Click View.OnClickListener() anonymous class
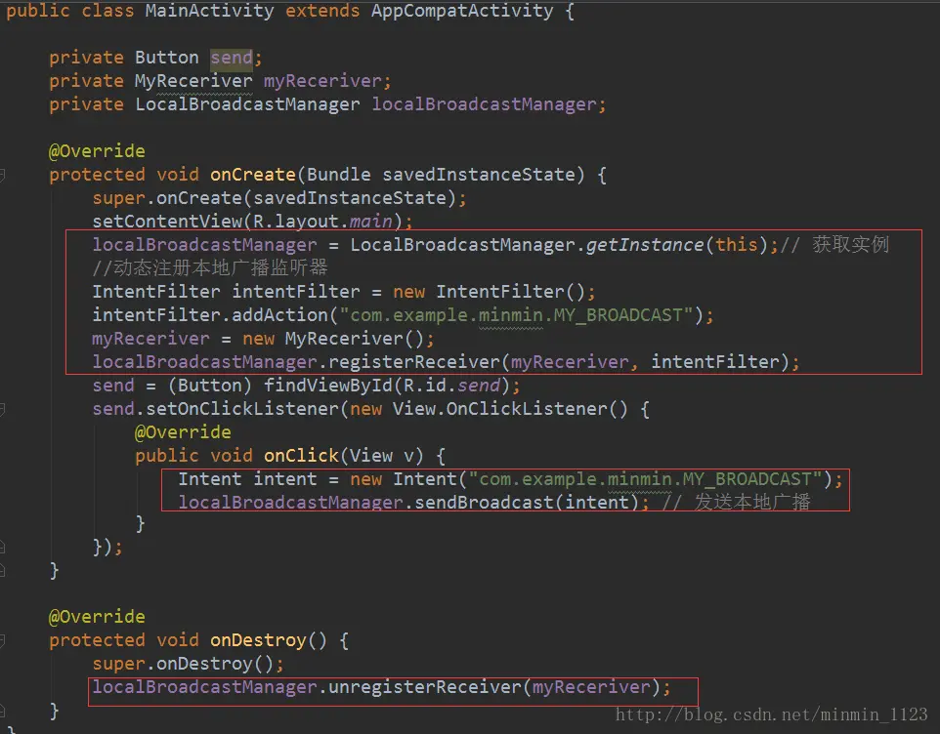 [509, 409]
